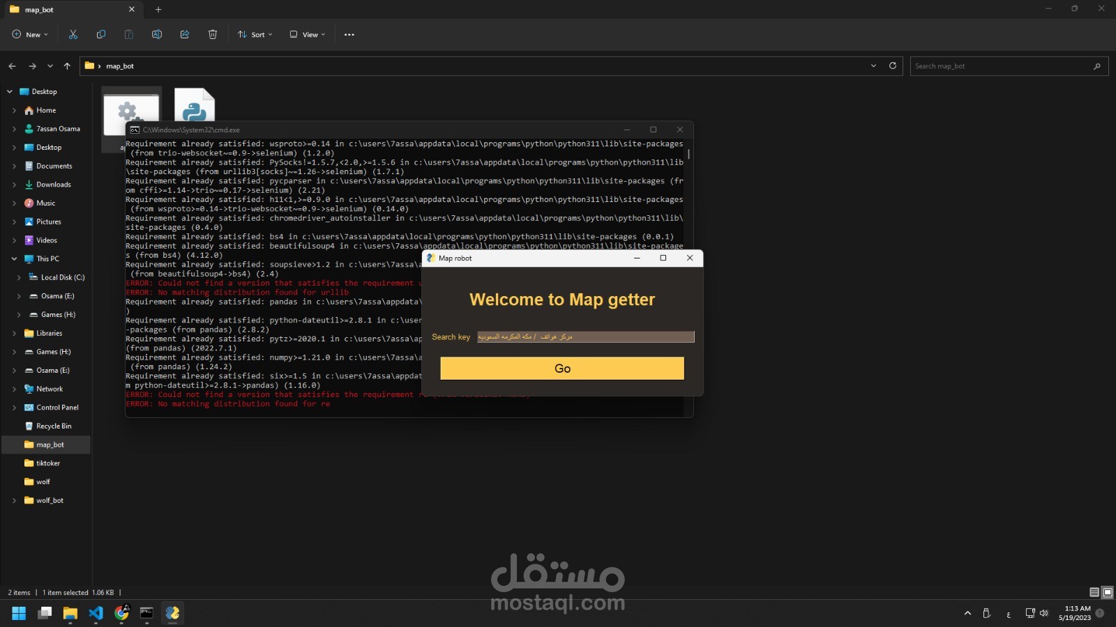Switch to details view layout icon
This screenshot has height=627, width=1116.
[x=1094, y=592]
